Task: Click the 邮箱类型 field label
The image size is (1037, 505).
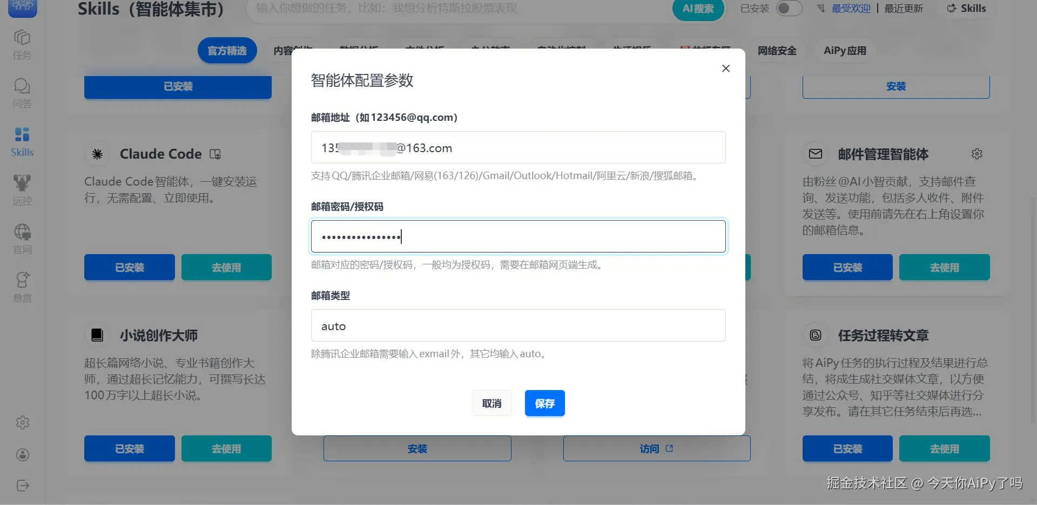Action: point(331,296)
